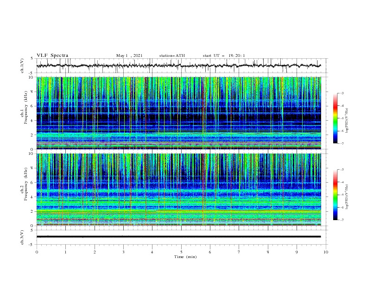Click the time-axis tick label "9"

click(x=297, y=252)
